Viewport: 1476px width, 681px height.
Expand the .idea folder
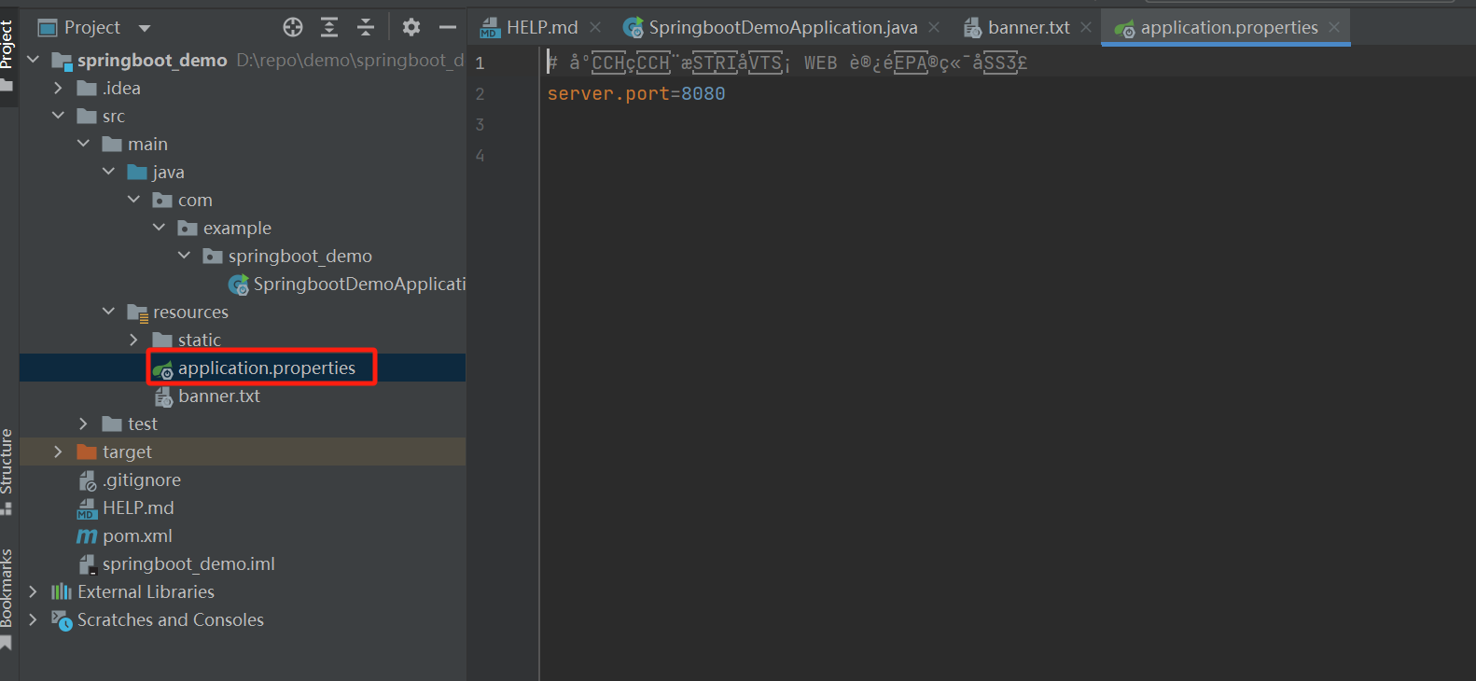[58, 89]
